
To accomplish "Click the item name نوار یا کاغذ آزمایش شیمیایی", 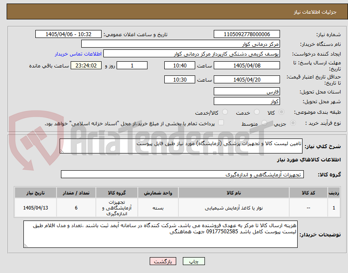I will (x=234, y=208).
